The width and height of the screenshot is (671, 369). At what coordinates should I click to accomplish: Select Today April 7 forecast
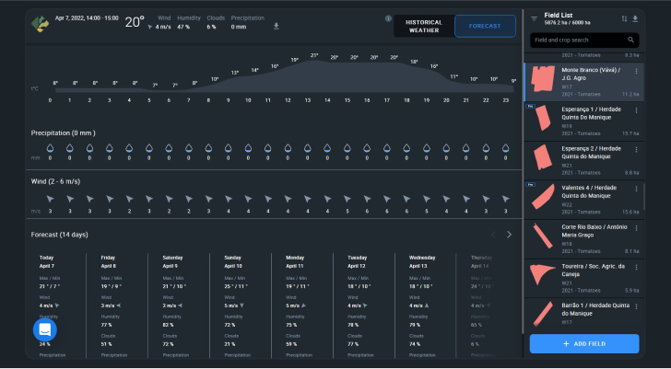(x=55, y=306)
